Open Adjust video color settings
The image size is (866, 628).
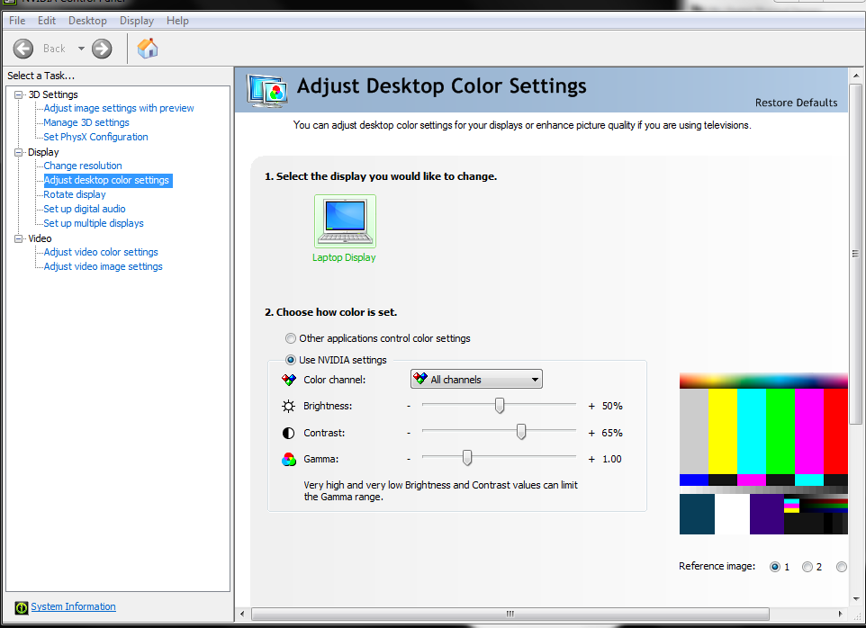pos(101,252)
